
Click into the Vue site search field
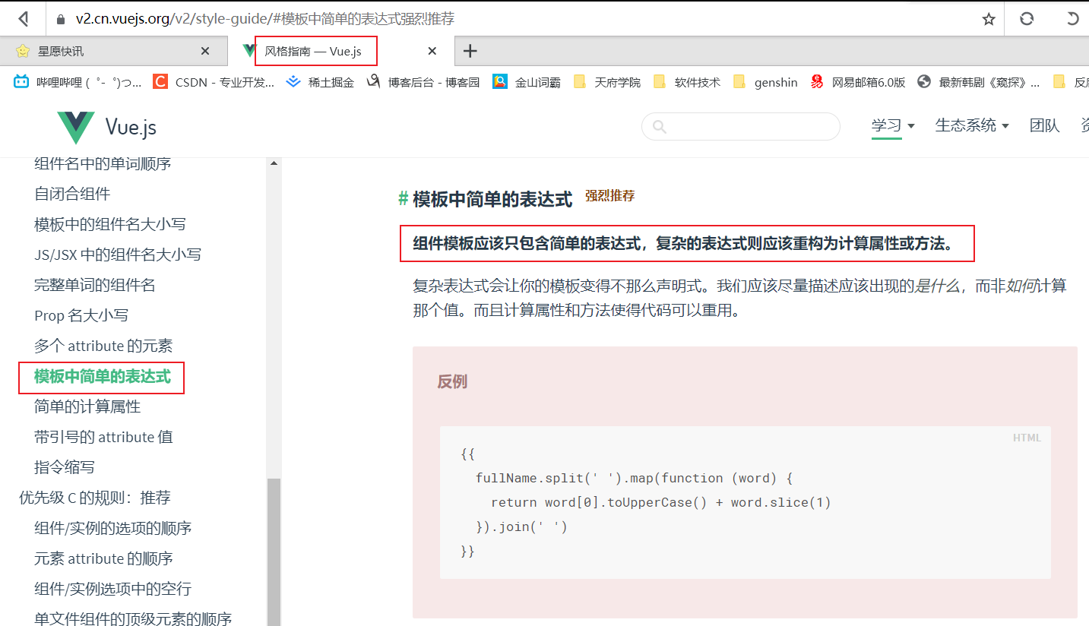pos(741,127)
